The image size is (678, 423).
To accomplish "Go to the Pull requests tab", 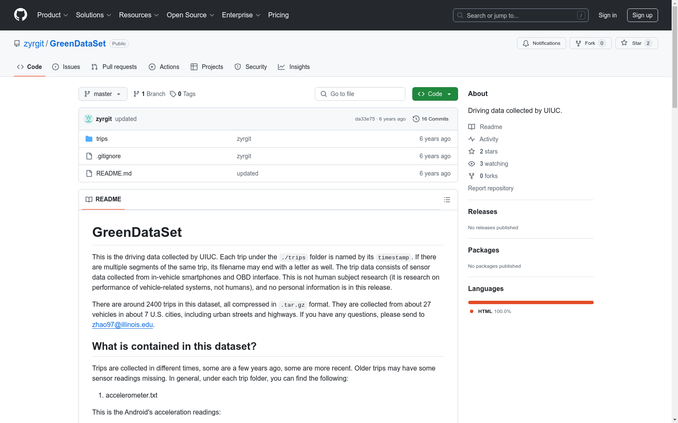I will click(x=114, y=67).
